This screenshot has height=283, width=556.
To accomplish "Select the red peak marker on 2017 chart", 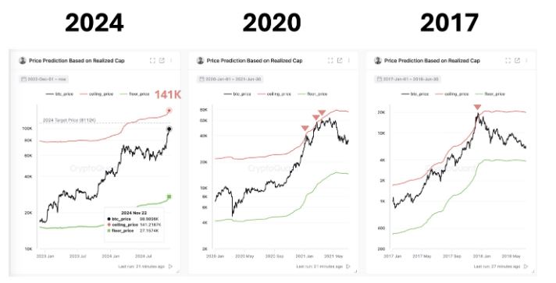I will [x=478, y=107].
